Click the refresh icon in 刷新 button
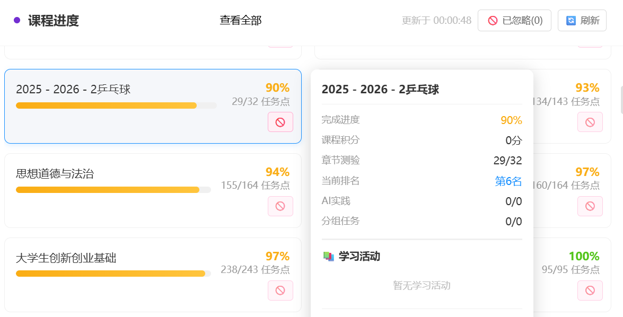The image size is (623, 317). click(571, 21)
